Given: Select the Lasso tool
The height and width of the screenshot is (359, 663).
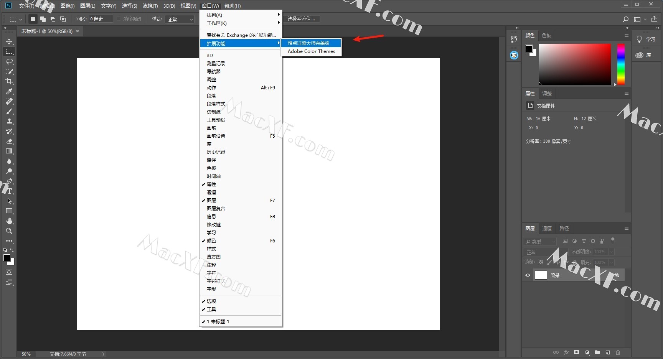Looking at the screenshot, I should [x=9, y=61].
